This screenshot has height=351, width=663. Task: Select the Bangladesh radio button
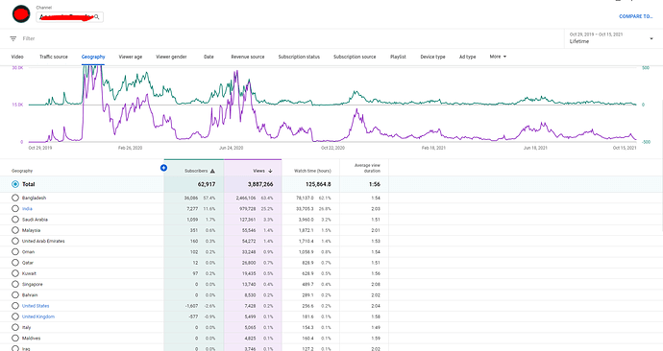tap(15, 198)
